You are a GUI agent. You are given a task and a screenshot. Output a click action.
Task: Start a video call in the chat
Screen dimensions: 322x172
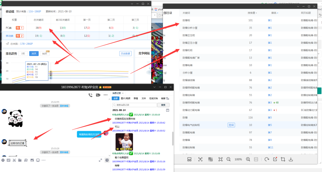98,95
